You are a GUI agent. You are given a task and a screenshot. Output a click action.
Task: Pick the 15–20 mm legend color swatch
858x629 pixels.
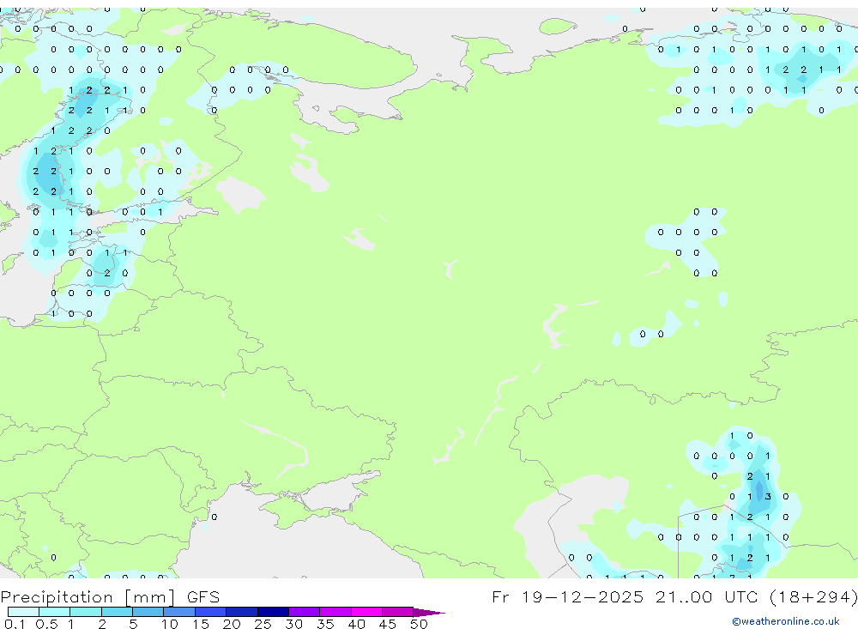[x=211, y=612]
